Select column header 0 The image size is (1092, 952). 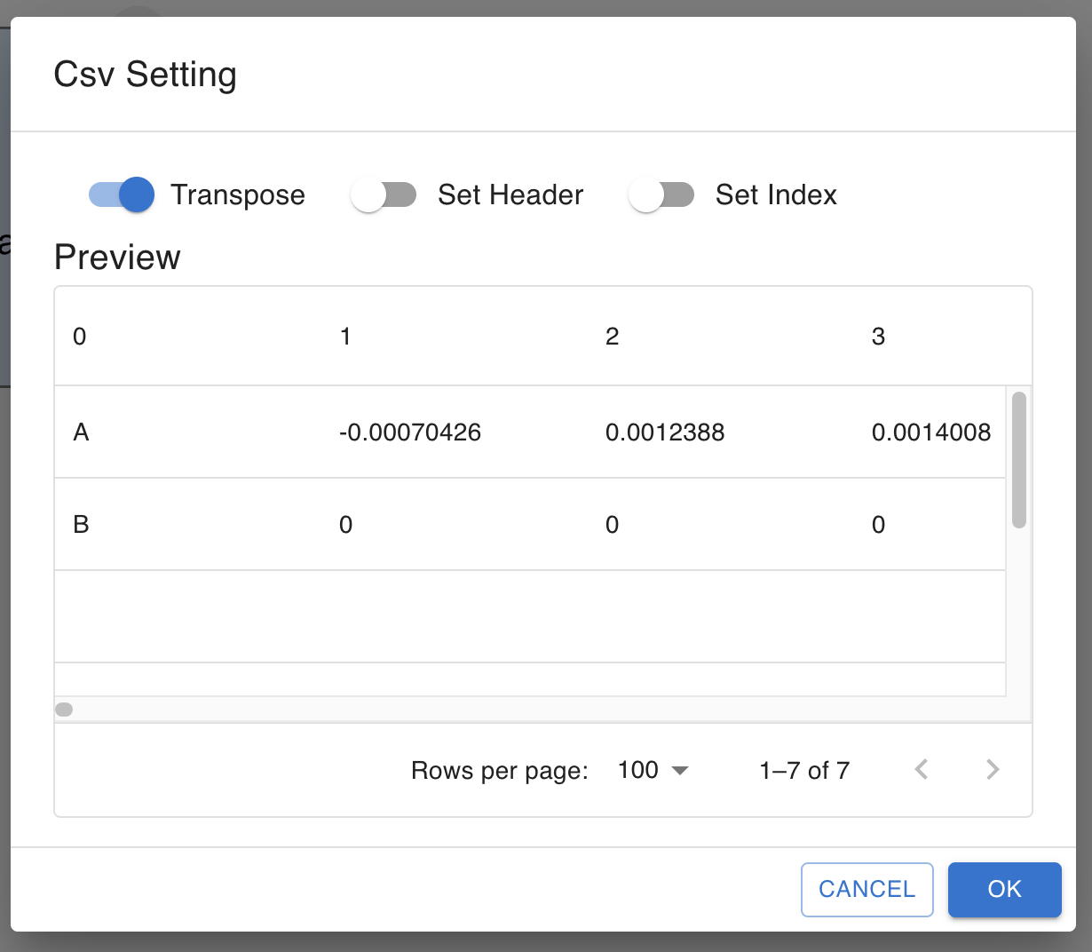click(80, 337)
